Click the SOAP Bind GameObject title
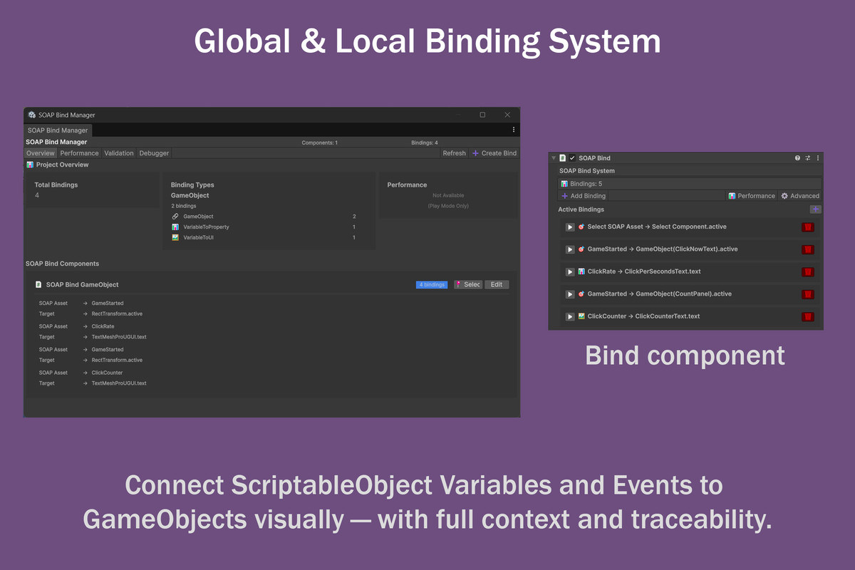 82,284
